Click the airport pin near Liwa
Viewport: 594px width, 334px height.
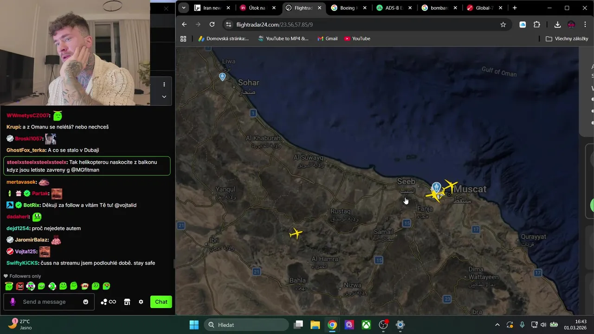pos(222,77)
